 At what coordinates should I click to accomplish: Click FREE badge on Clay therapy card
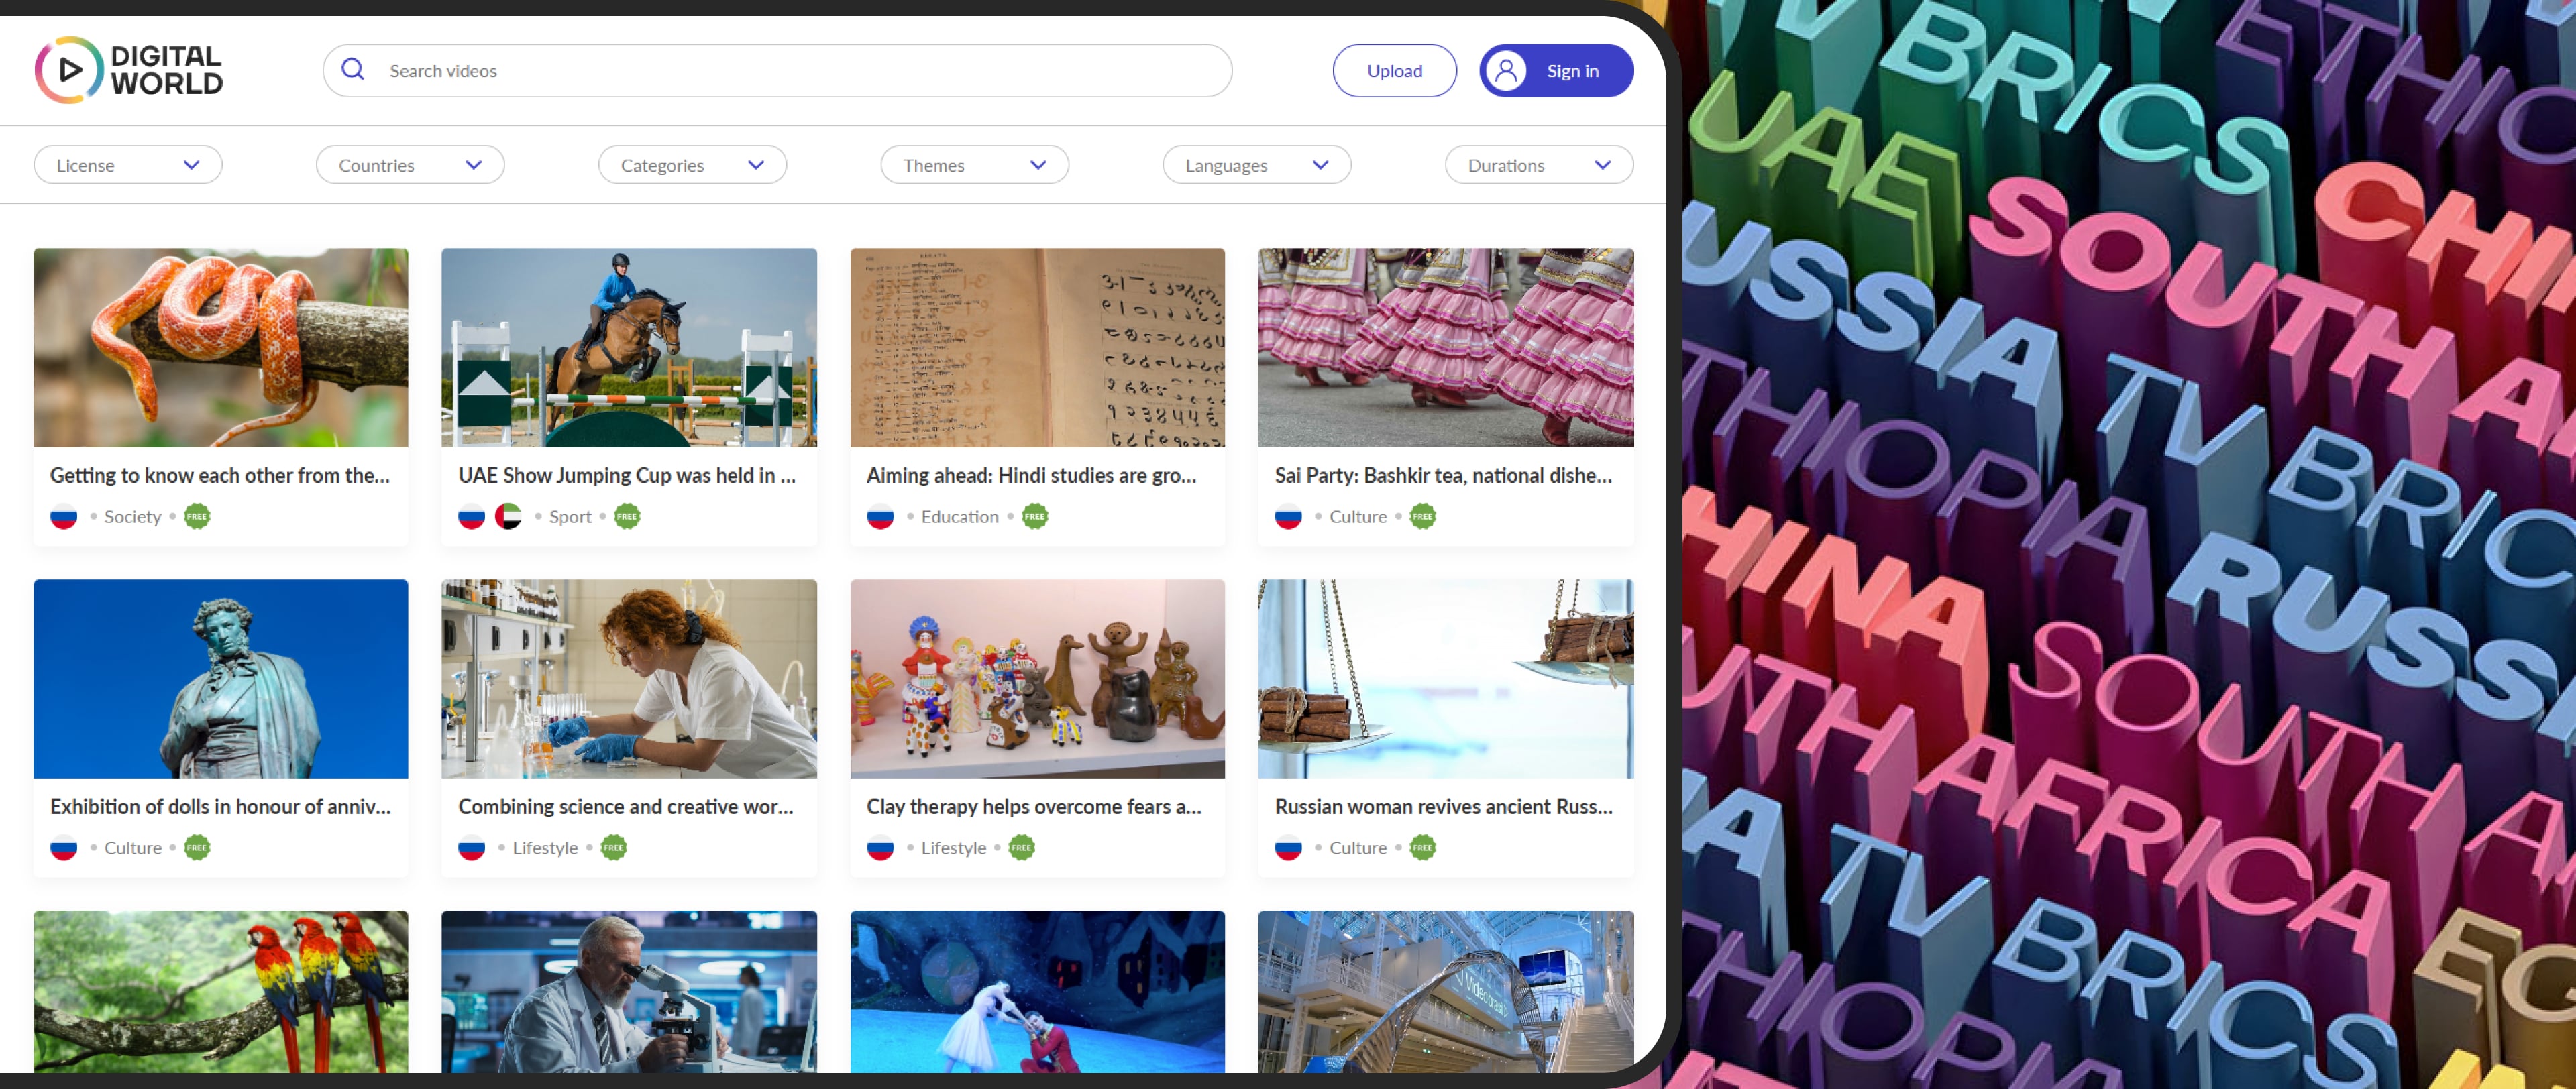[1021, 848]
